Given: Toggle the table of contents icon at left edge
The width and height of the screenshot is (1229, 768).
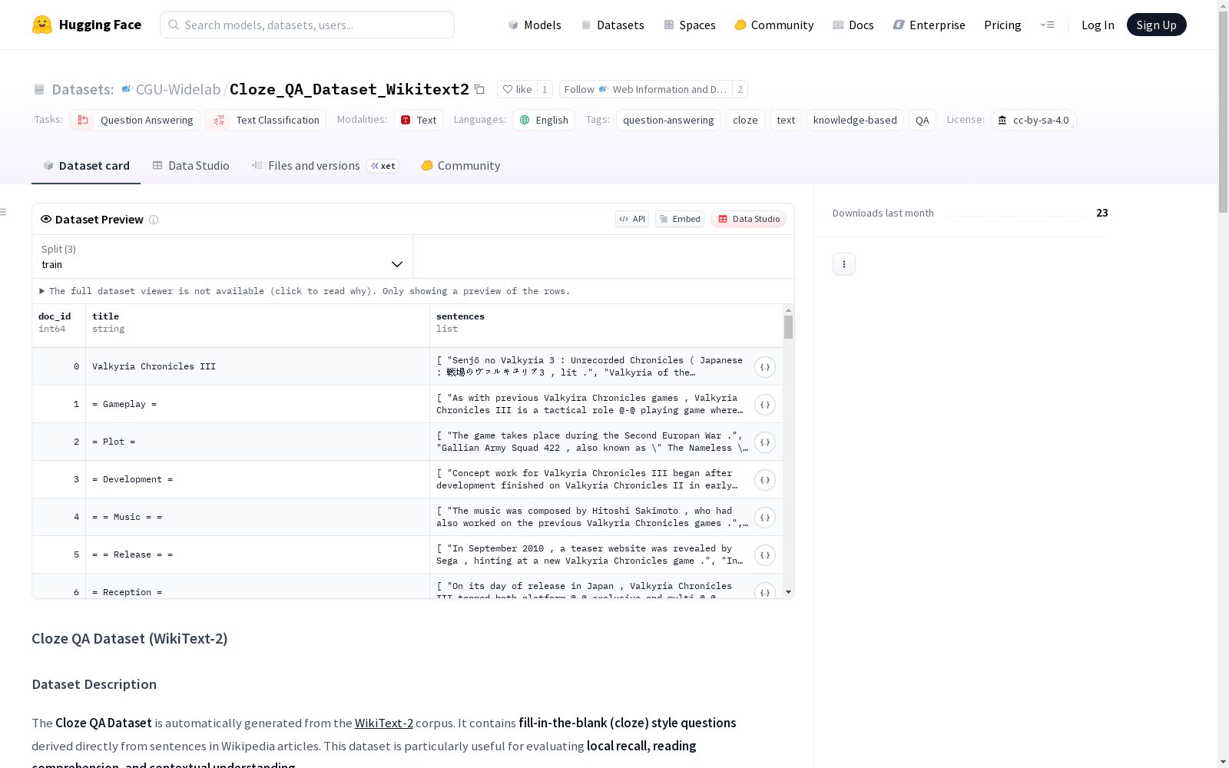Looking at the screenshot, I should coord(3,212).
